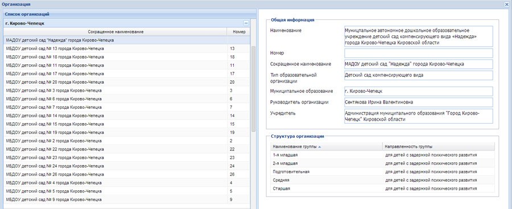Select МАДОУ детский сад "Надежда" row
Screen dimensions: 512x209
coord(127,40)
